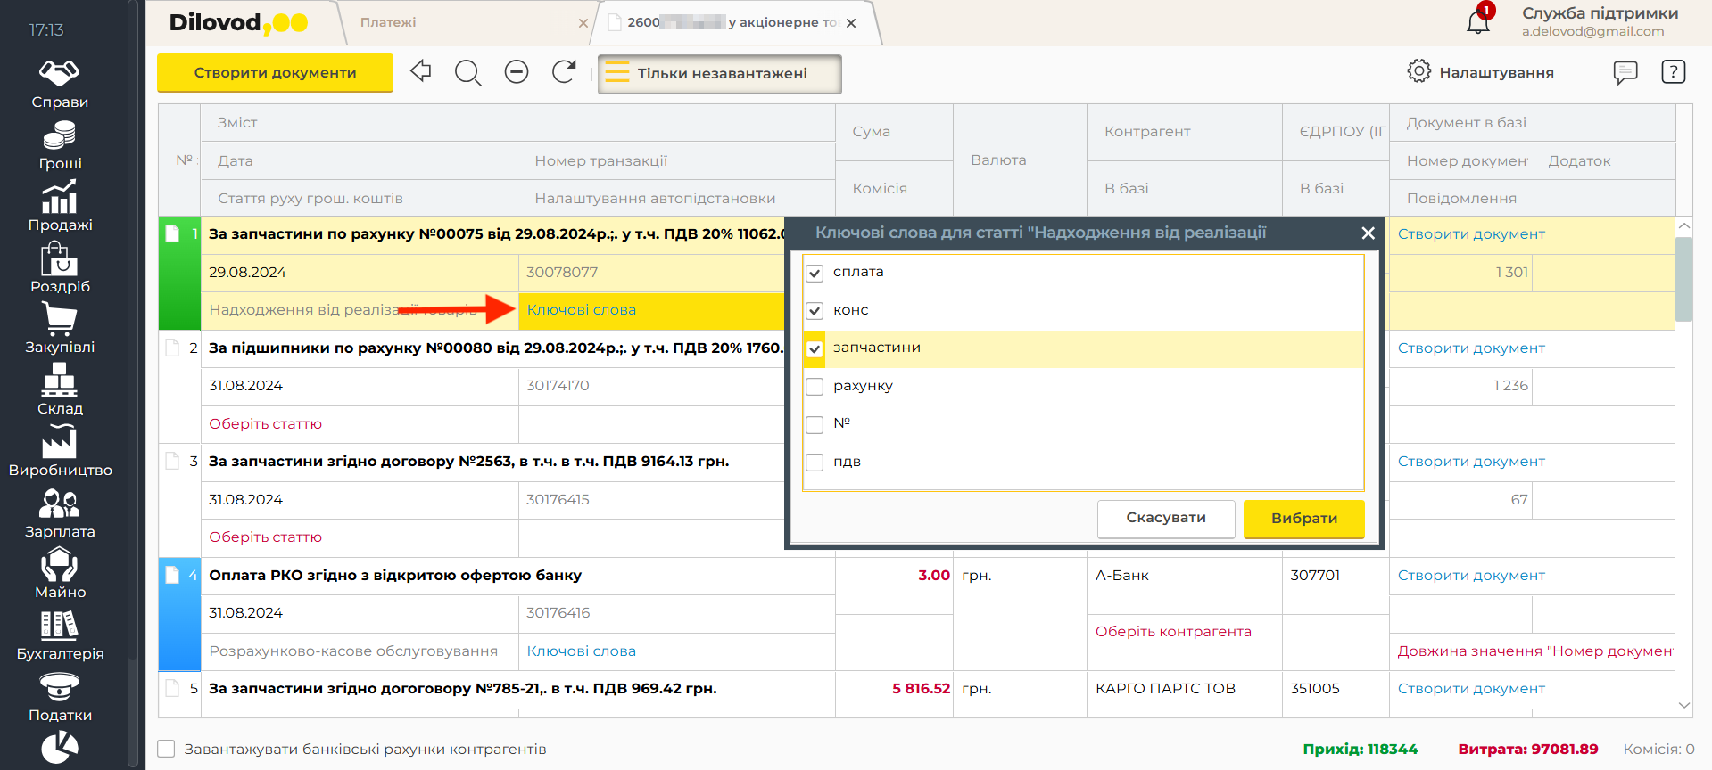Uncheck the 'сплата' keyword checkbox
Viewport: 1712px width, 770px height.
815,273
